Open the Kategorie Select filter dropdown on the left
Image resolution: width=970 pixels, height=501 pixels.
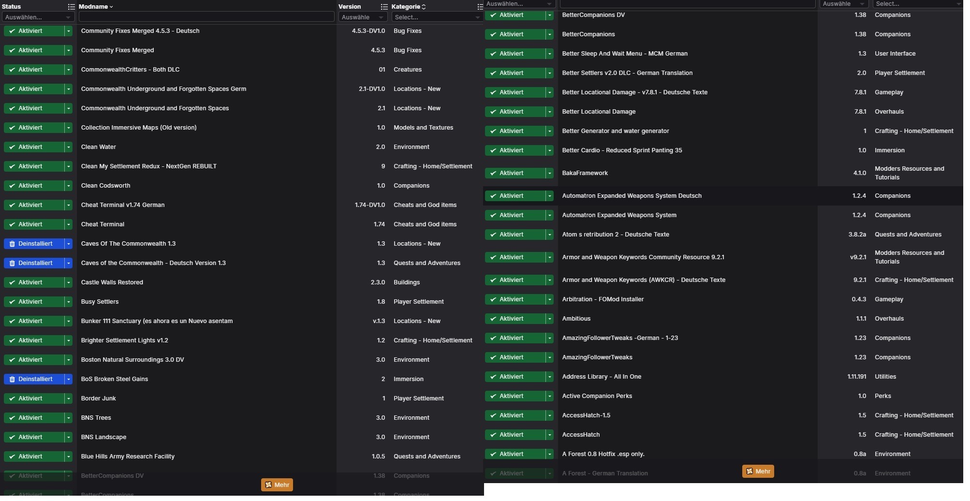tap(436, 17)
